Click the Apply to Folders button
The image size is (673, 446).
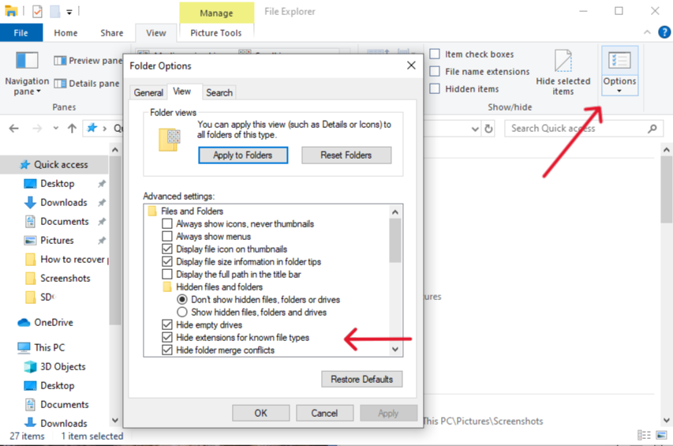click(243, 155)
